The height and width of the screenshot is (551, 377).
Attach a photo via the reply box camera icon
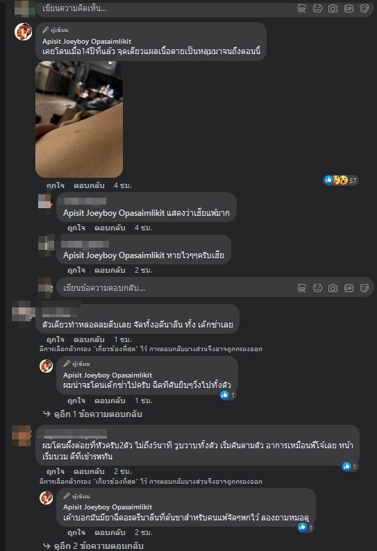[333, 288]
